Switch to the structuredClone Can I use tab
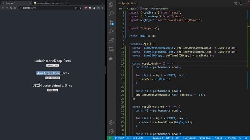 [x=48, y=3]
